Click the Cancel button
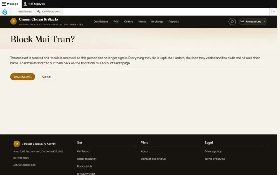280x175 pixels. click(x=47, y=77)
